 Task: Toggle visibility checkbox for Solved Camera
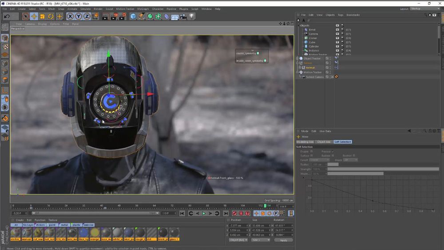click(x=327, y=77)
